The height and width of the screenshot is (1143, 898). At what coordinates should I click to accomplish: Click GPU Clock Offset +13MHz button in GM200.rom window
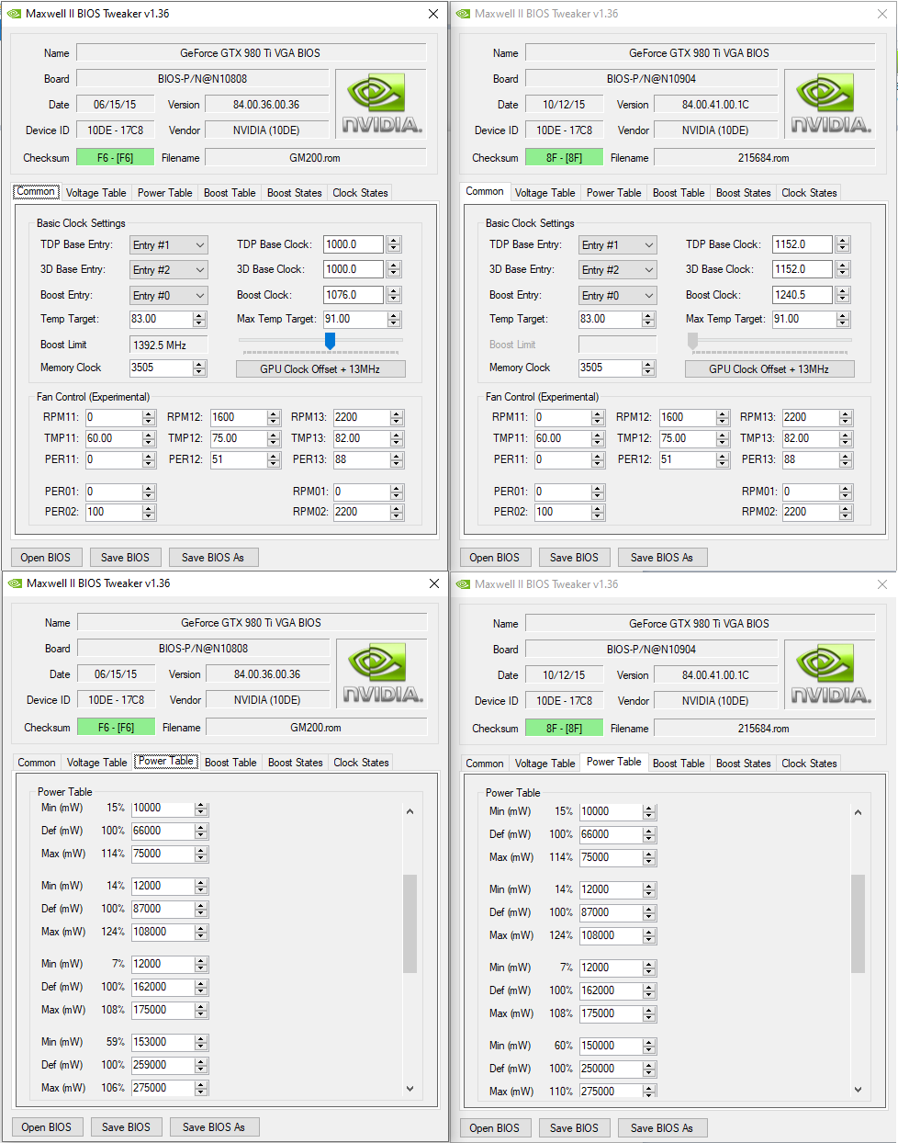coord(320,369)
